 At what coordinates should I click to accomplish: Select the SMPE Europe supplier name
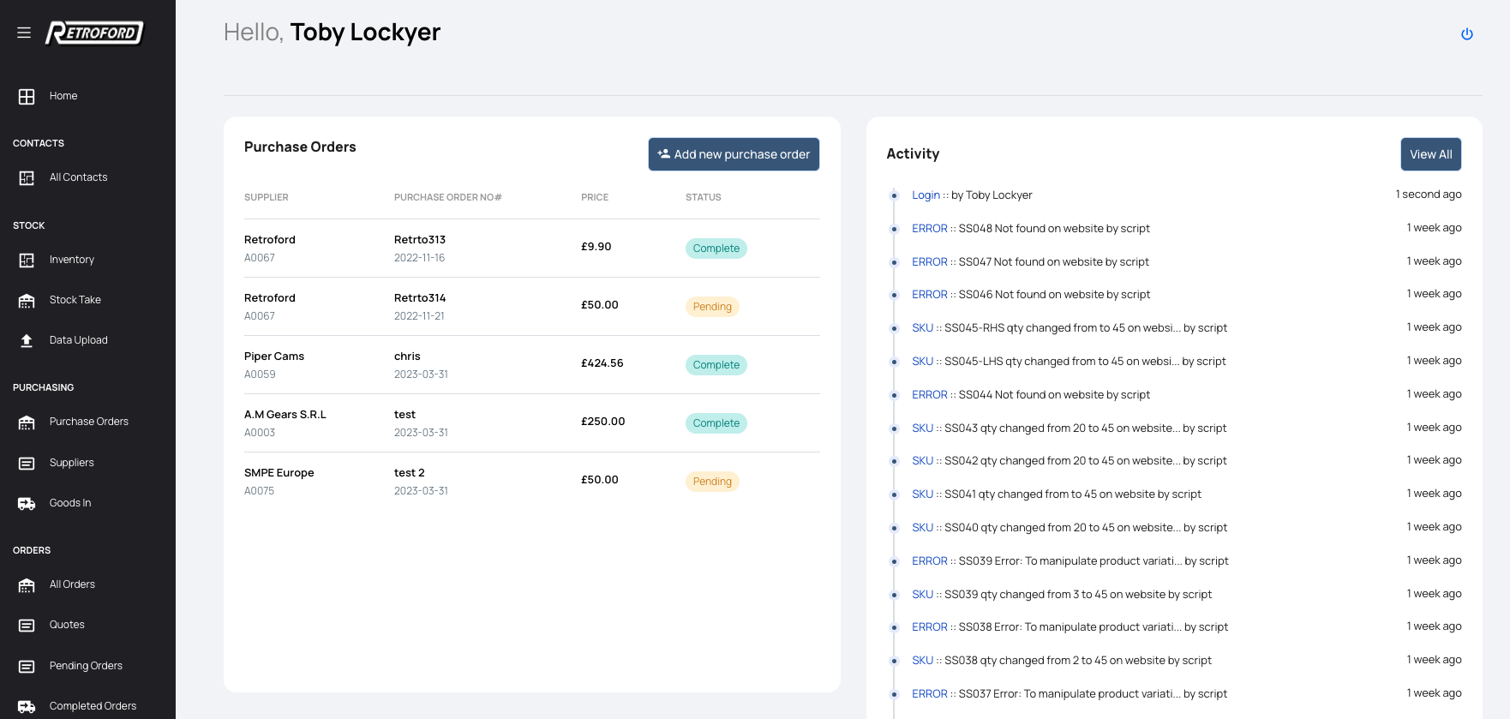pyautogui.click(x=279, y=473)
